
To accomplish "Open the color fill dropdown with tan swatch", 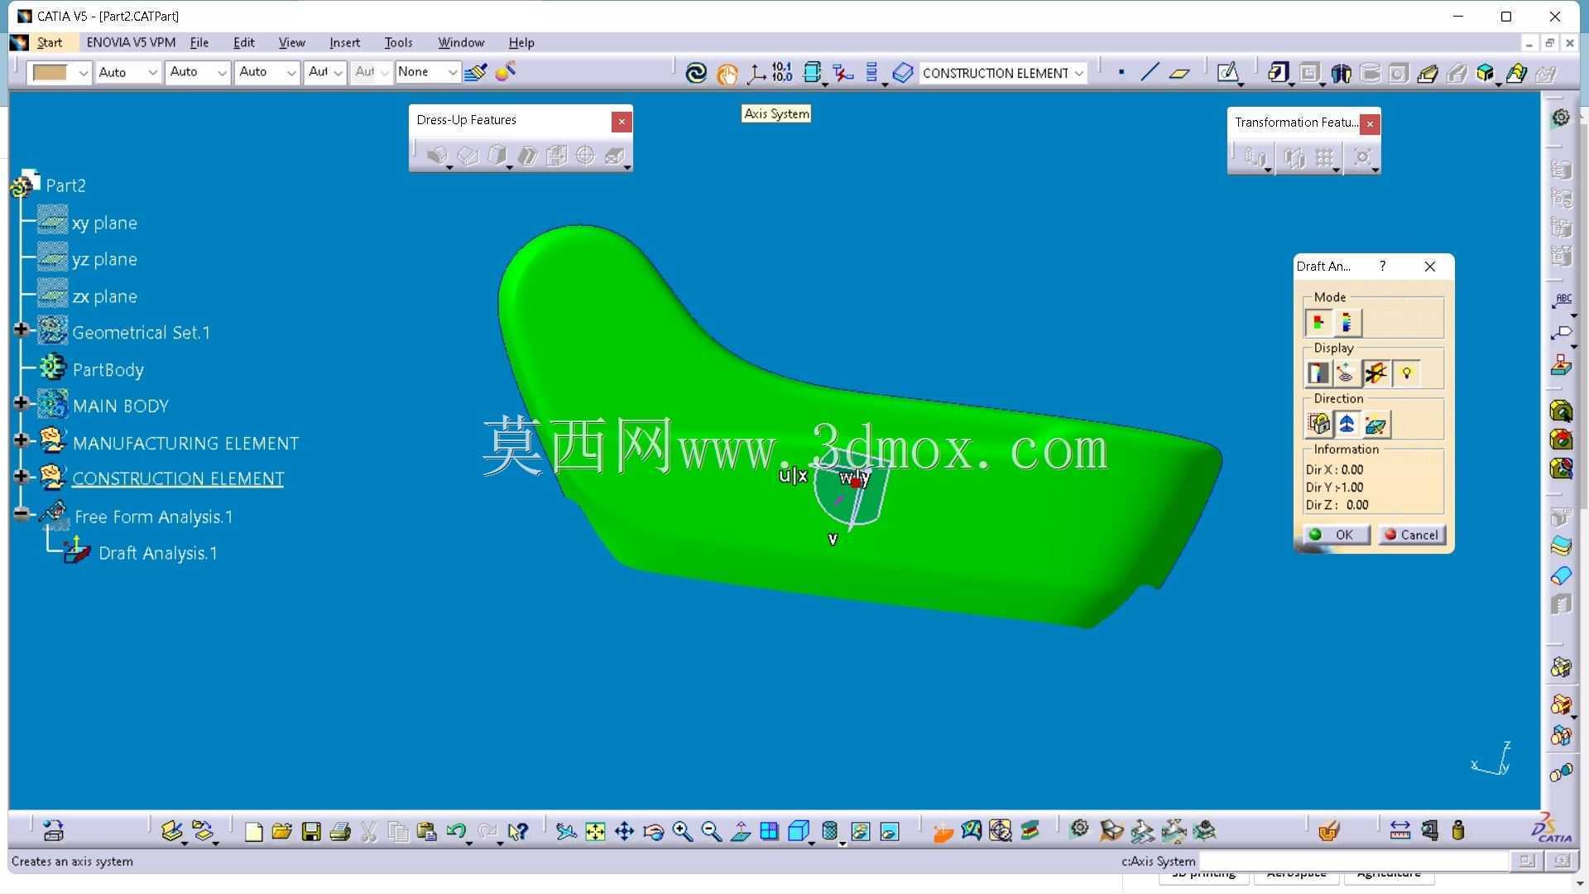I will point(83,73).
